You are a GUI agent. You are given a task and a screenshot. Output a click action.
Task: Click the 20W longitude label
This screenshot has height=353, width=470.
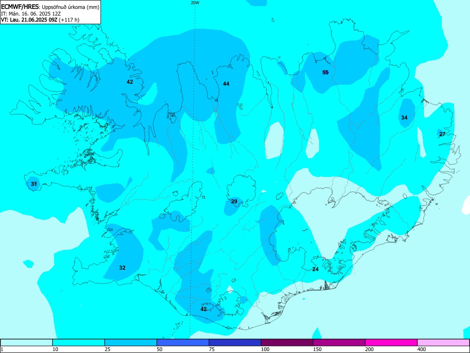[x=195, y=3]
